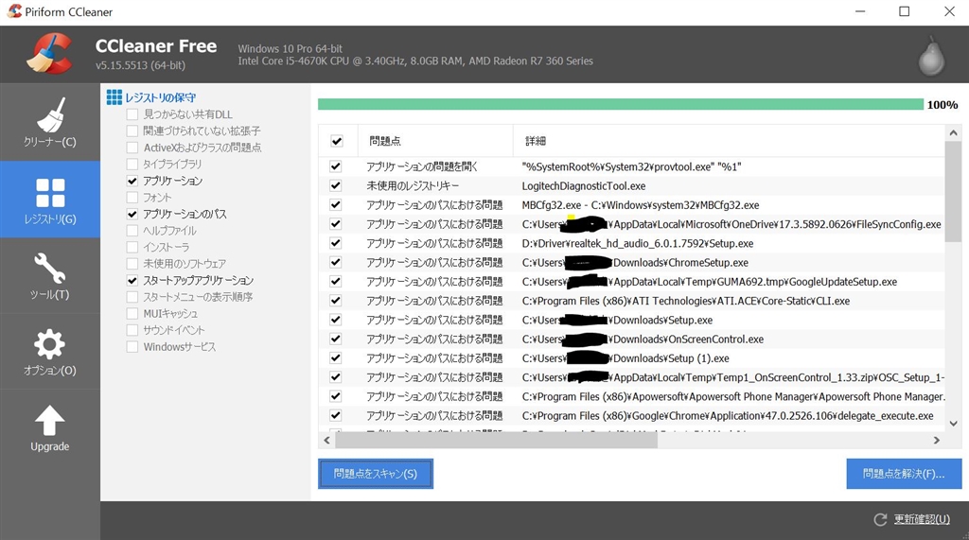This screenshot has height=540, width=969.
Task: Enable 関連づけられていない拡張子 checkbox
Action: tap(132, 131)
